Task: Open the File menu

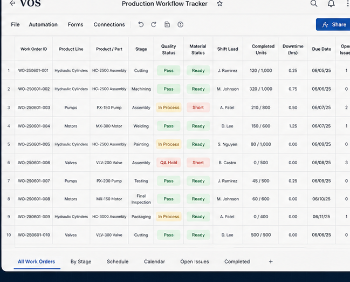Action: coord(15,24)
